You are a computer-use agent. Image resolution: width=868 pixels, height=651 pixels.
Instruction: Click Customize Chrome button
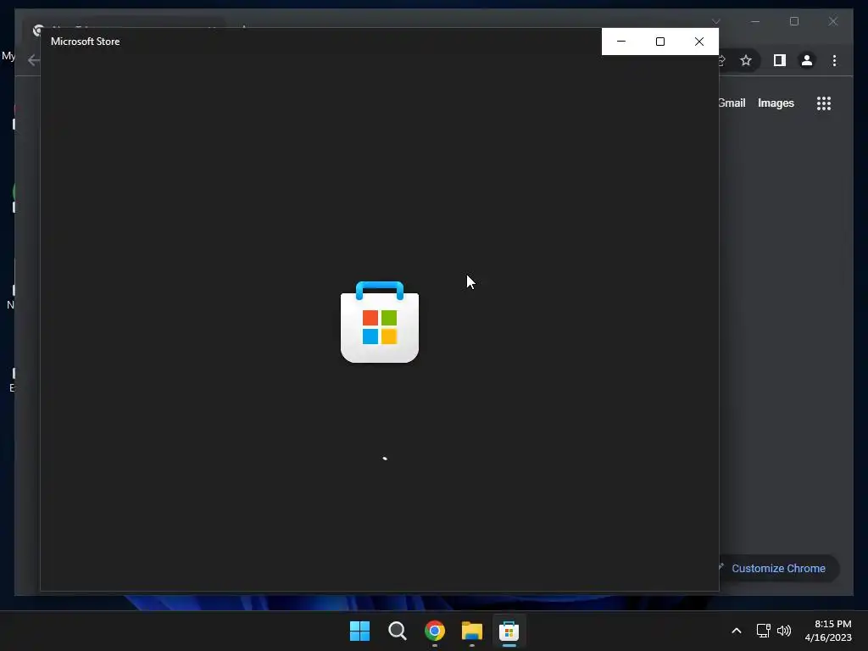(x=778, y=569)
